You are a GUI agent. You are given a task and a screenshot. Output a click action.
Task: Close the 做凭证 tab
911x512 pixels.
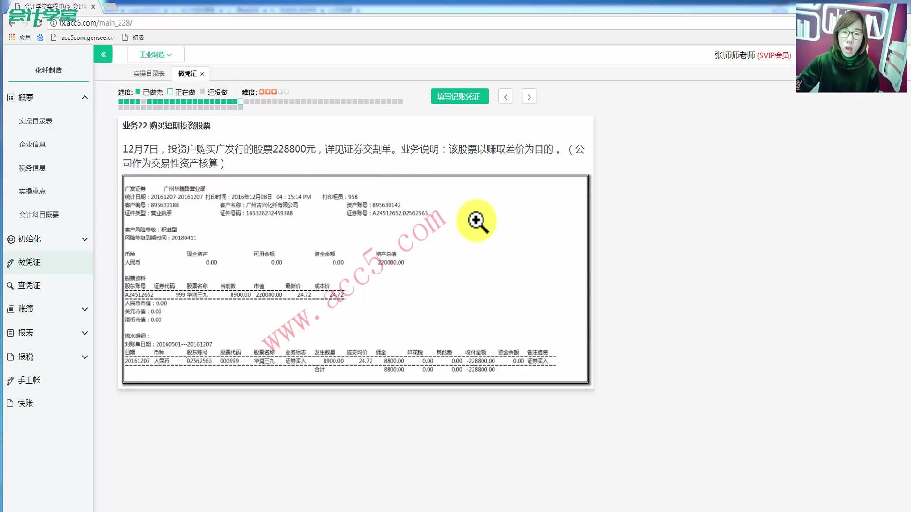coord(202,74)
